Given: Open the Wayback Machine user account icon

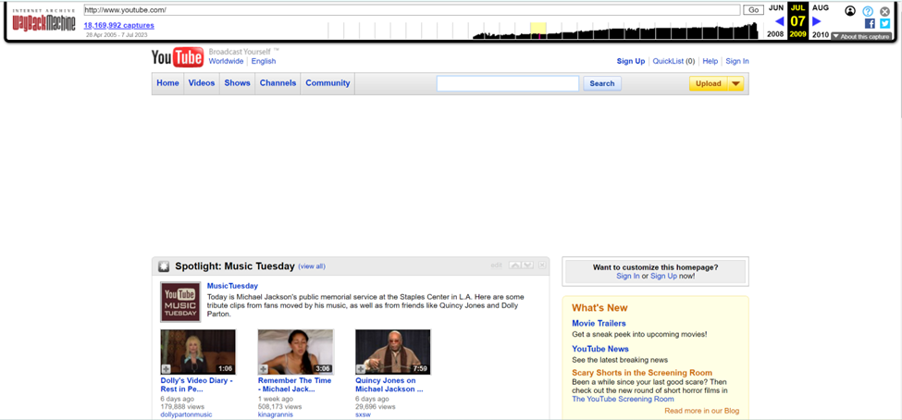Looking at the screenshot, I should (x=850, y=11).
